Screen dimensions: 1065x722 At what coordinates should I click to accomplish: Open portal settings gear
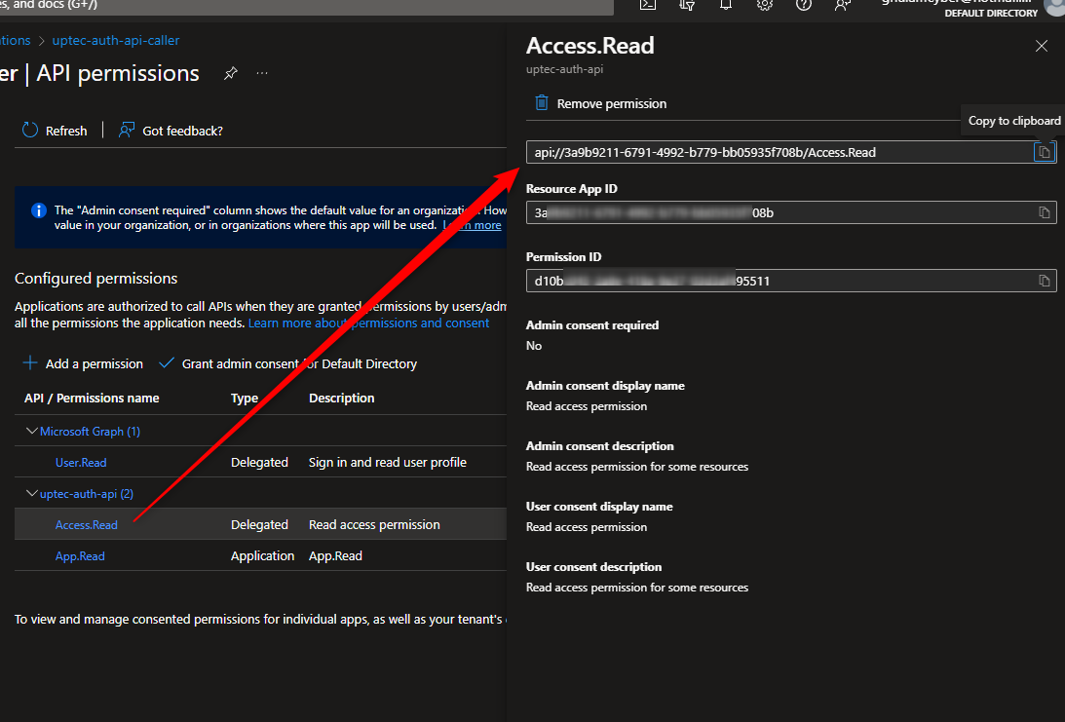(x=765, y=4)
